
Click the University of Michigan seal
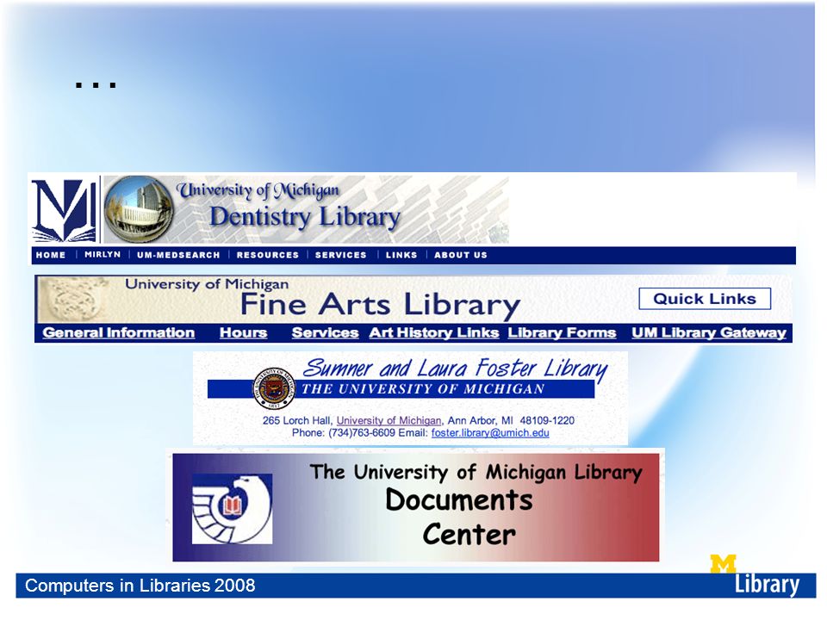coord(273,388)
